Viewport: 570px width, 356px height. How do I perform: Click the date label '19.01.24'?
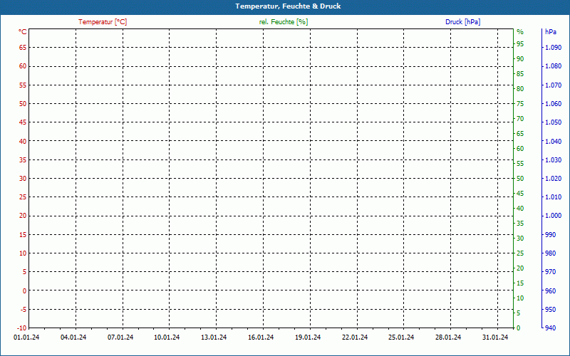point(308,337)
